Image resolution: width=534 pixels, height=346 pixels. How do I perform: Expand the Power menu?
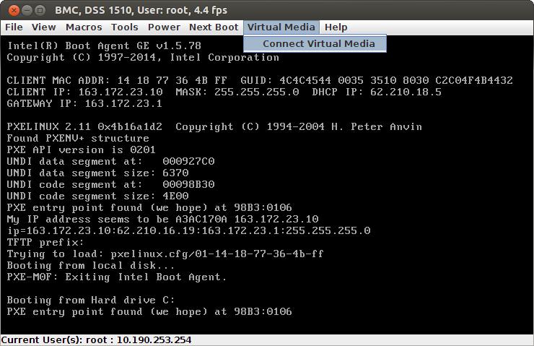point(164,27)
